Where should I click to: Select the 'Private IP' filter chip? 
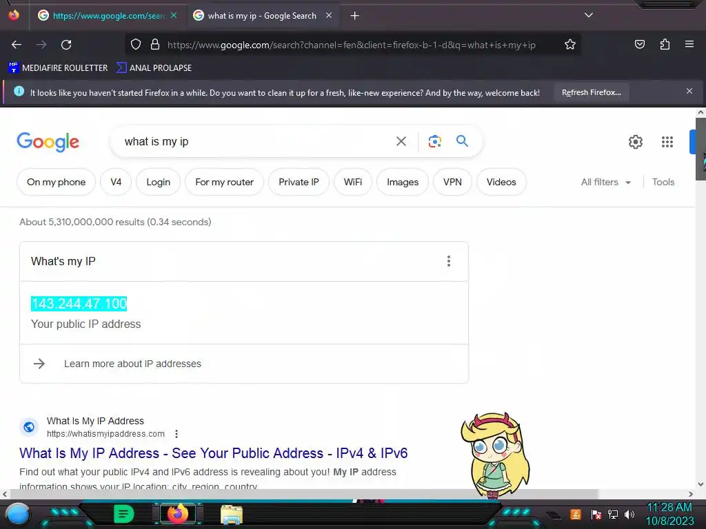(299, 182)
